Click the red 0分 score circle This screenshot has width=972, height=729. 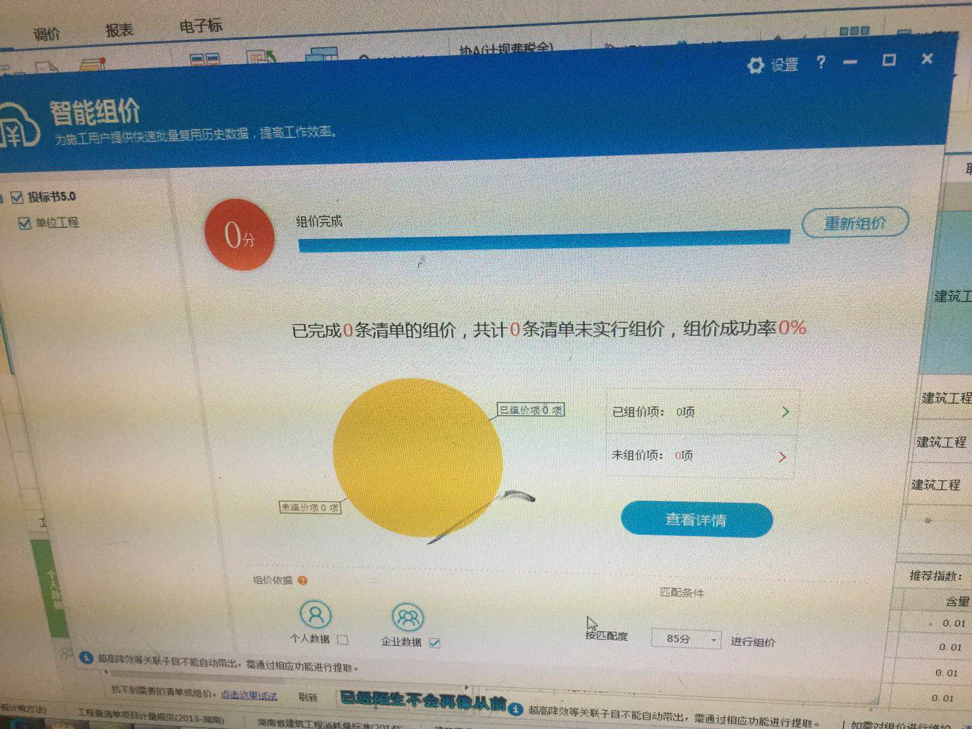coord(240,234)
